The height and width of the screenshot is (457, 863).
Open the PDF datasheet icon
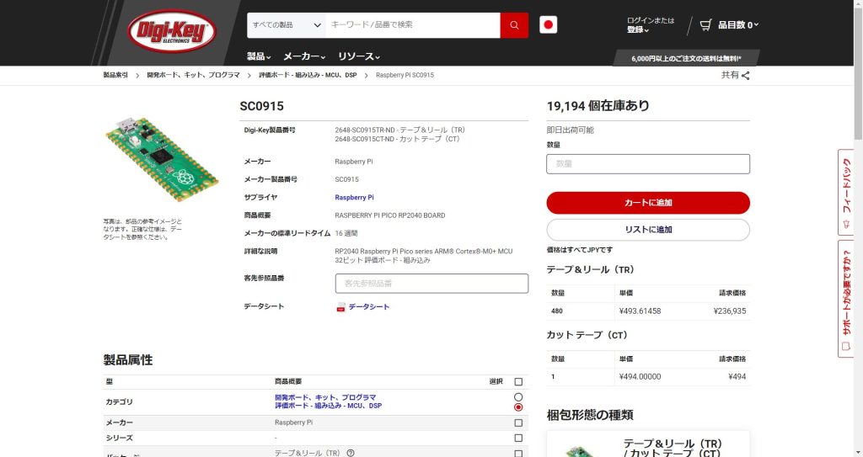tap(340, 307)
